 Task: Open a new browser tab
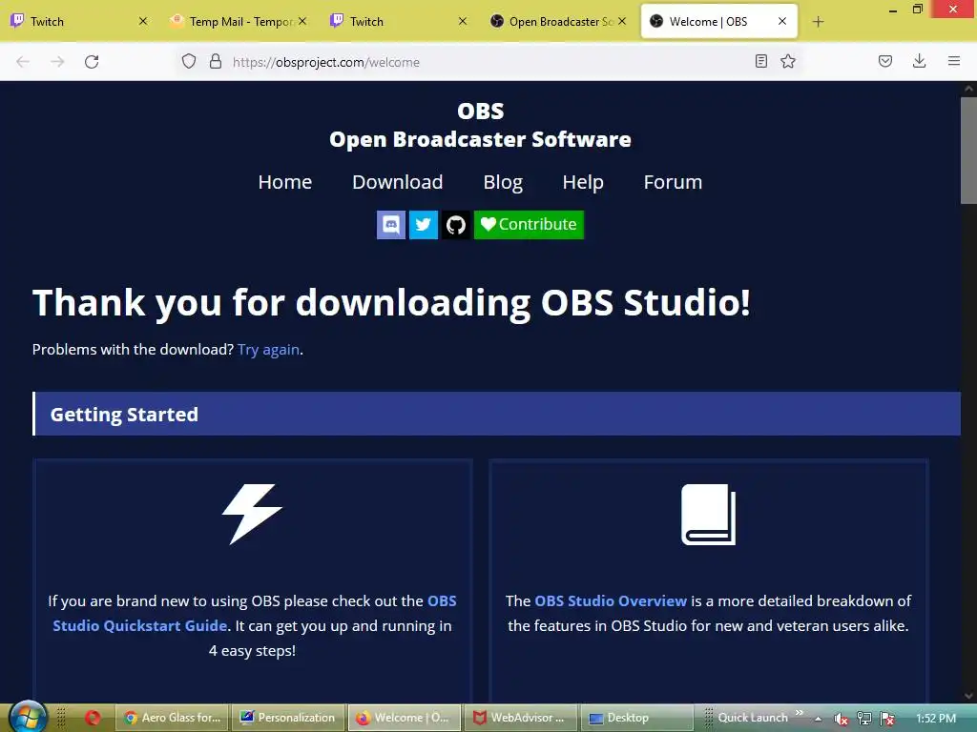pos(818,22)
